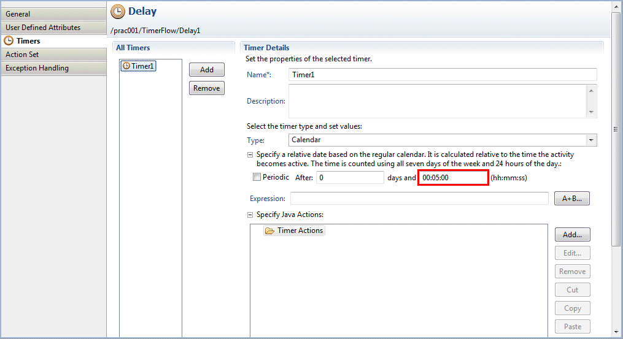Open User Defined Attributes tab

(53, 28)
